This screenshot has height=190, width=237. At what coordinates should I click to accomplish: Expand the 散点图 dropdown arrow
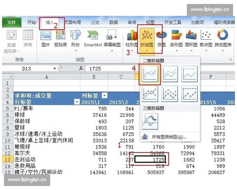pyautogui.click(x=206, y=51)
